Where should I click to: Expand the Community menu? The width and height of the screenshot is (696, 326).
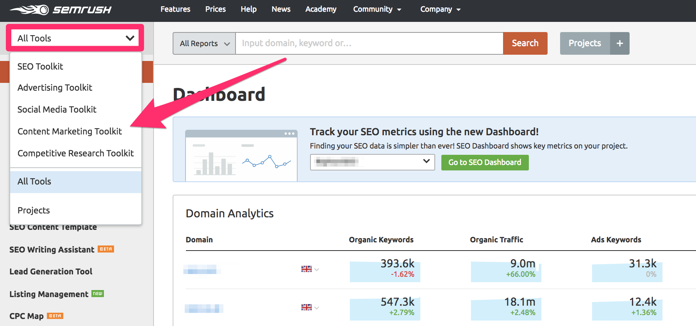377,9
